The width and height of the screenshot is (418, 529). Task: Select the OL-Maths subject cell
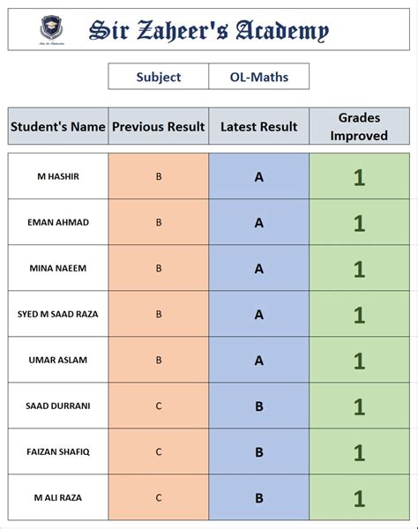click(259, 76)
